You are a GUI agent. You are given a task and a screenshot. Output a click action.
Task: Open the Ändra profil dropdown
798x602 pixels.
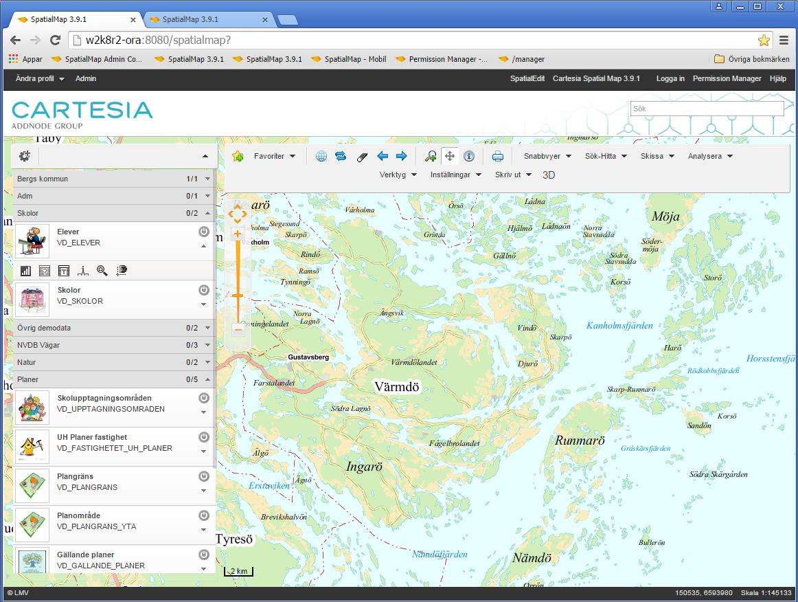[x=40, y=78]
